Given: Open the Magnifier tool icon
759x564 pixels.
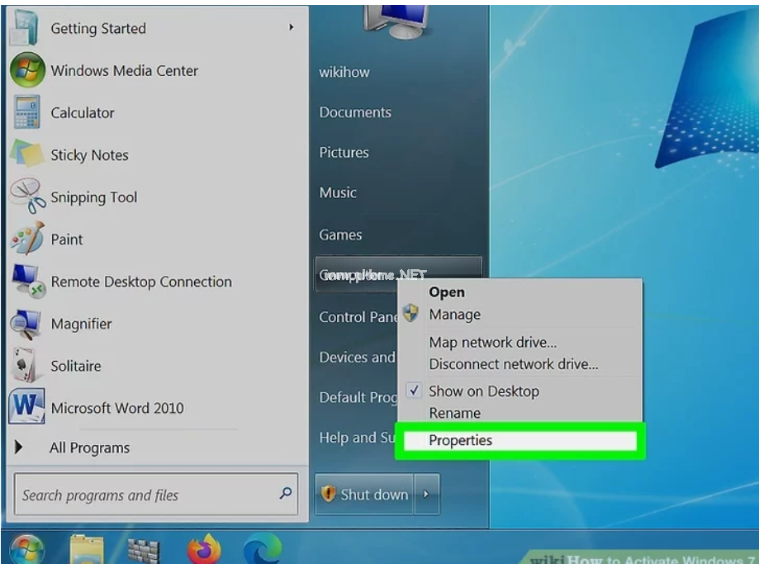Looking at the screenshot, I should 26,325.
